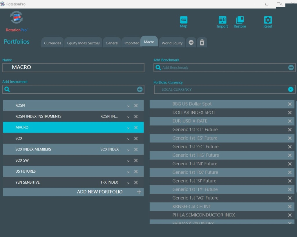Remove EUR-USD X-RATE instrument
The width and height of the screenshot is (297, 237).
[x=290, y=121]
